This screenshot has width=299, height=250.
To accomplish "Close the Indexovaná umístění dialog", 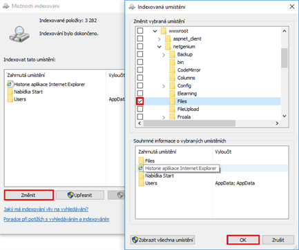I will coord(292,7).
